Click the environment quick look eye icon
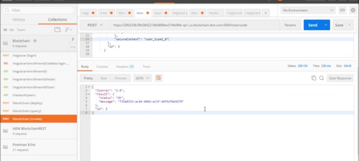Screen dimensions: 359x161 coord(342,10)
